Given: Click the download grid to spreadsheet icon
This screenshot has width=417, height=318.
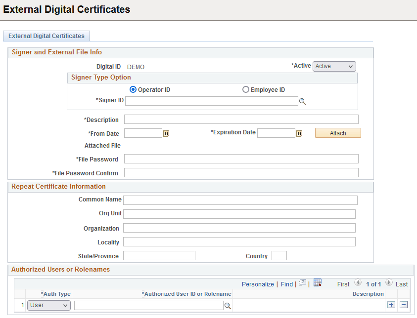Looking at the screenshot, I should pyautogui.click(x=317, y=283).
